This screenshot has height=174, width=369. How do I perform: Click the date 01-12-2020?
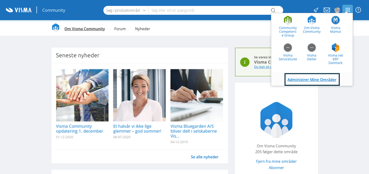click(65, 137)
